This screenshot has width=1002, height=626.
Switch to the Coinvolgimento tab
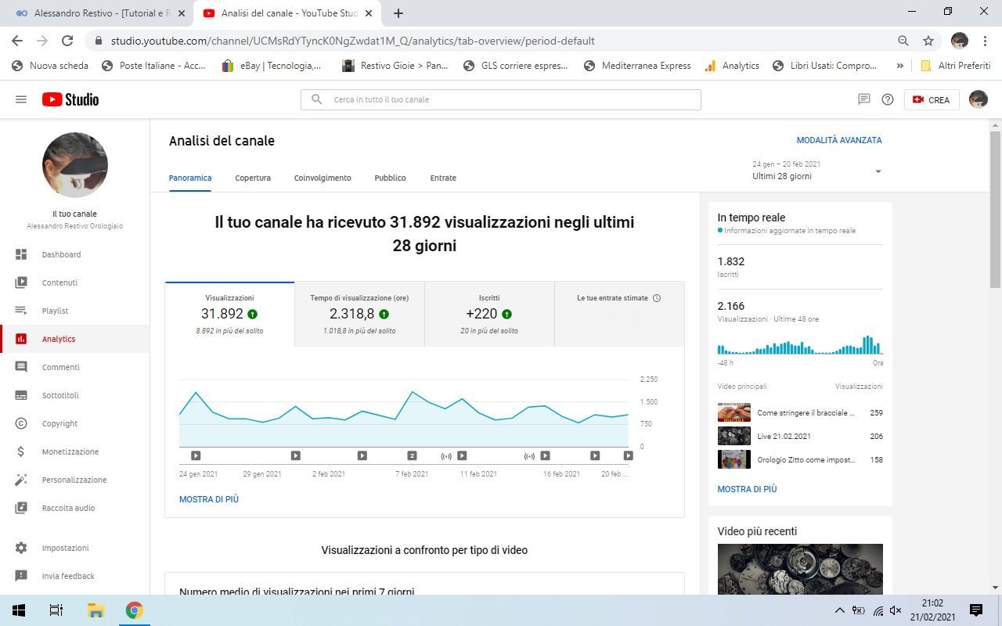click(323, 178)
